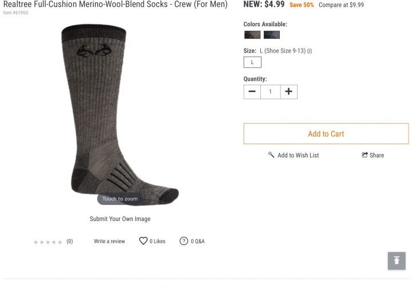Tap the Touch to zoom overlay
This screenshot has height=289, width=412.
[120, 199]
